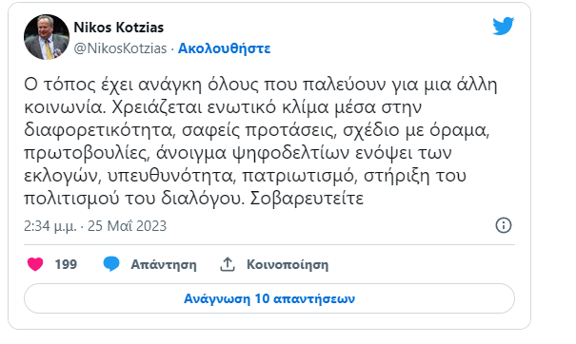Click the 199 likes count
Screen dimensions: 576x344
tap(66, 264)
